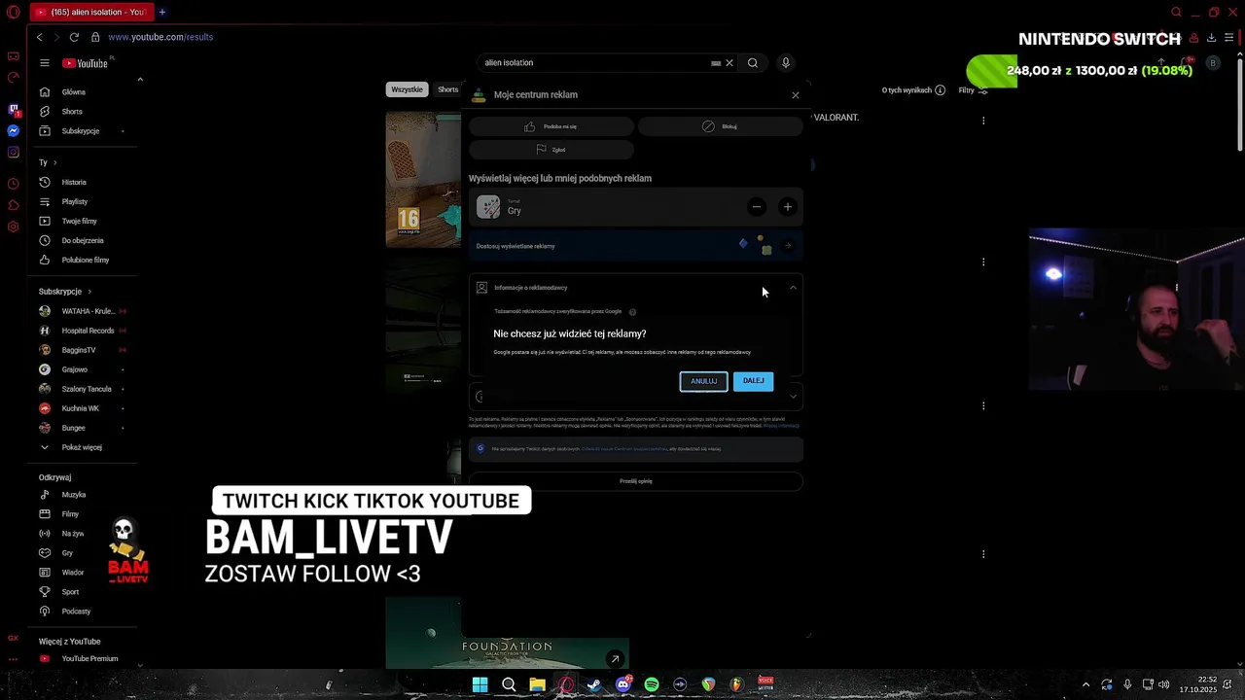Open Dostosuj wyświetlane reklamy
The height and width of the screenshot is (700, 1245).
[636, 246]
